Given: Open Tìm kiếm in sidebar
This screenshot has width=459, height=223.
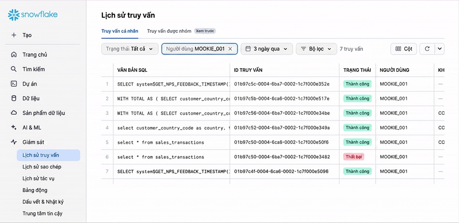Looking at the screenshot, I should [33, 69].
